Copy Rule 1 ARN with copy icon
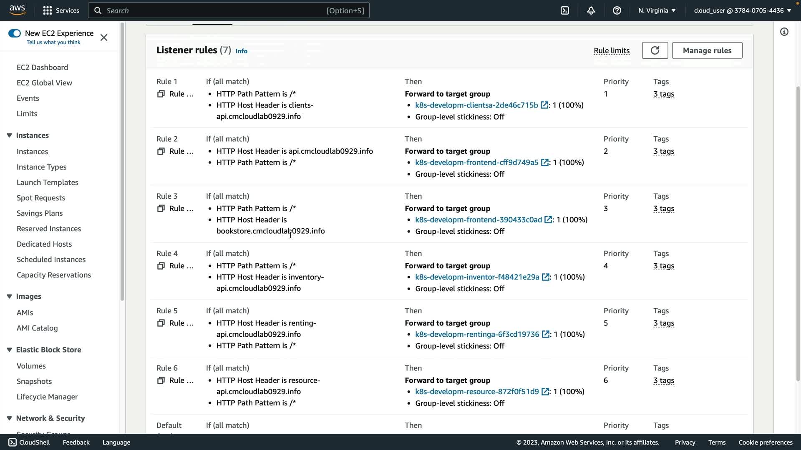The image size is (801, 450). 161,94
